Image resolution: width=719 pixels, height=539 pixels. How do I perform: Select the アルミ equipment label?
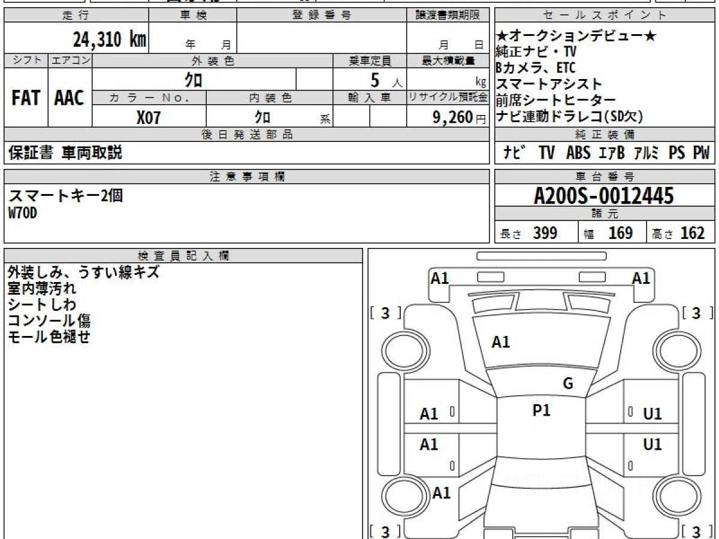(x=647, y=153)
